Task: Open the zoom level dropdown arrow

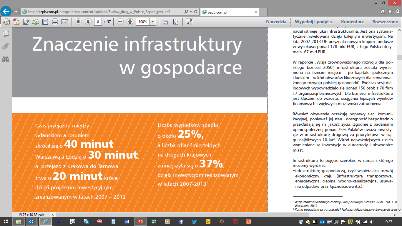Action: pyautogui.click(x=153, y=21)
